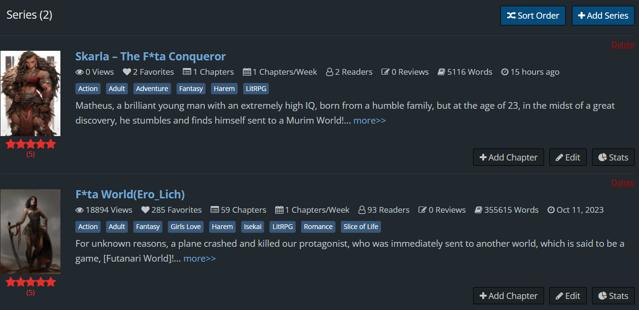The height and width of the screenshot is (310, 639).
Task: Delete the Skarla series
Action: click(623, 45)
